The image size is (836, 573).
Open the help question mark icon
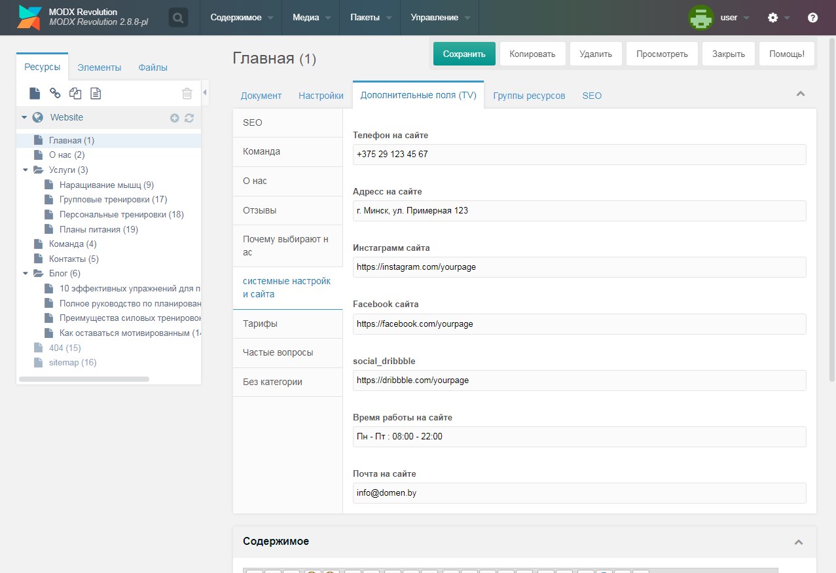812,18
